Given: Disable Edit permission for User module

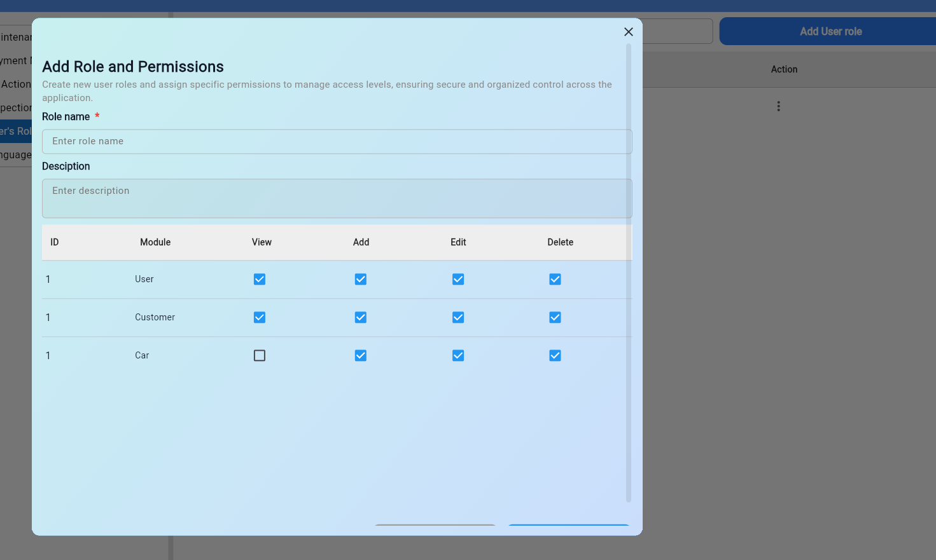Looking at the screenshot, I should pos(458,280).
